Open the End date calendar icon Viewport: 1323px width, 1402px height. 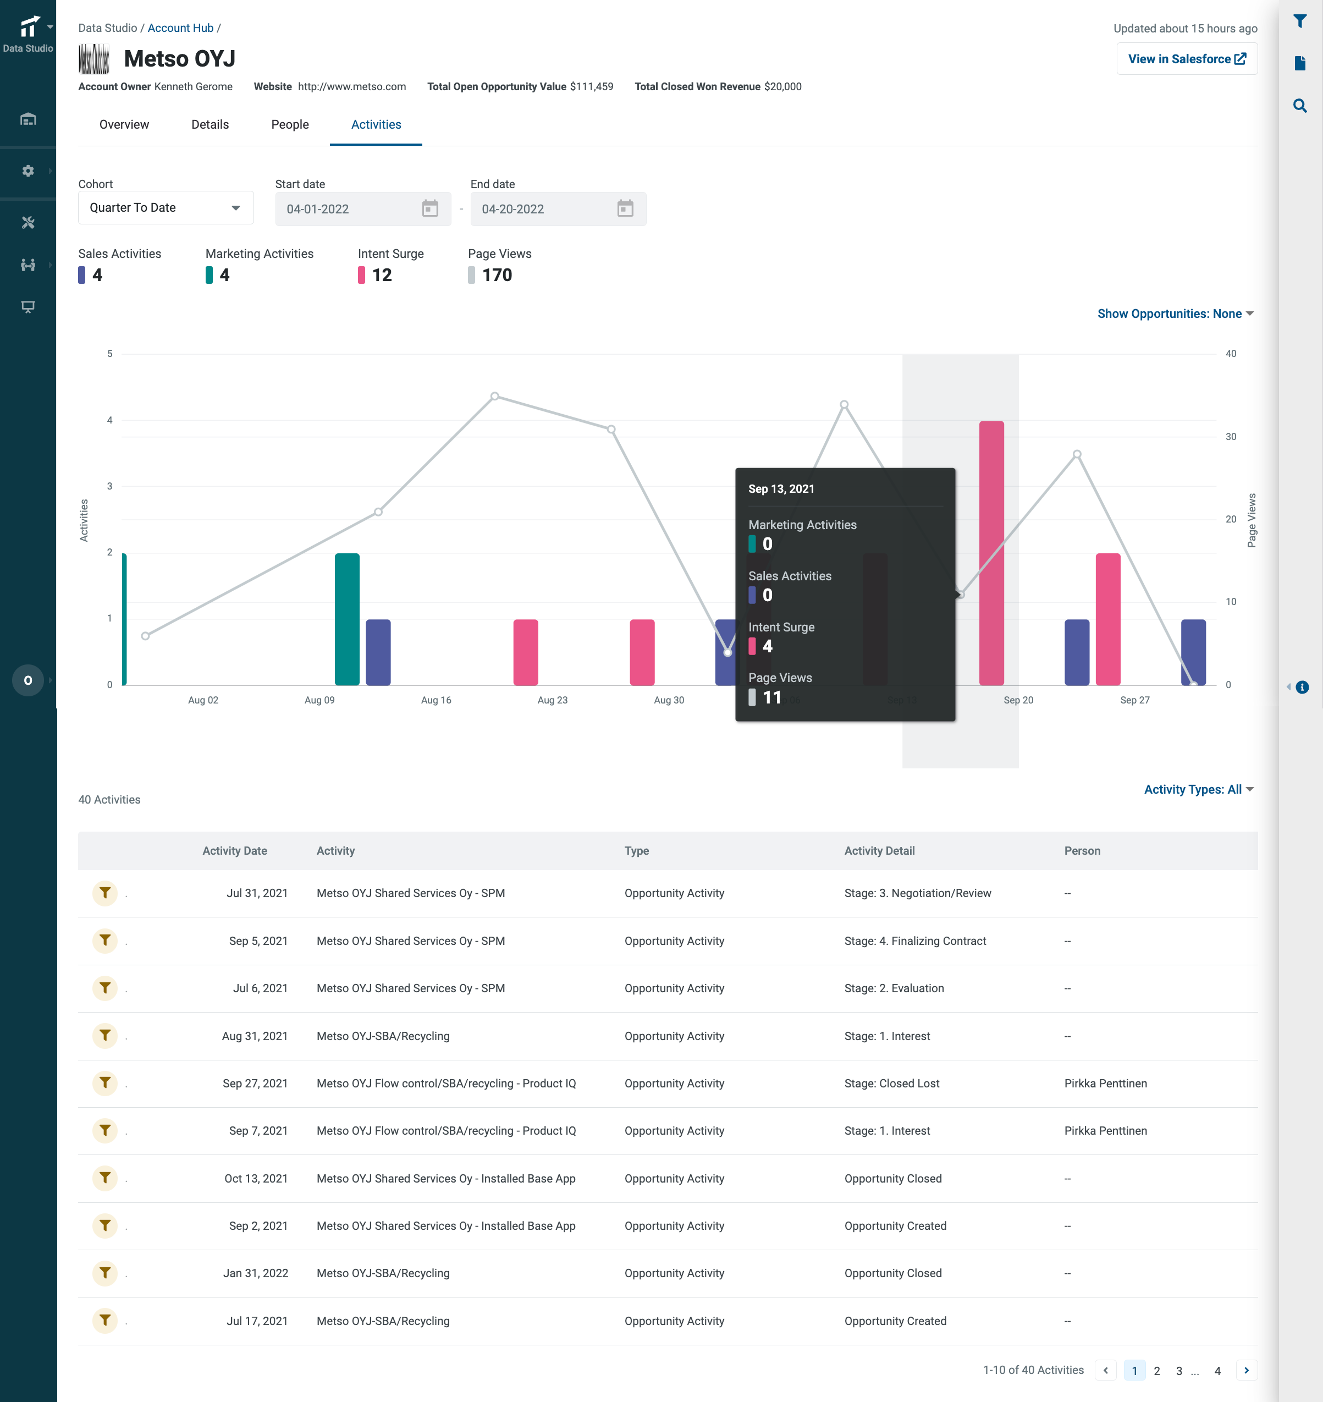(x=625, y=209)
